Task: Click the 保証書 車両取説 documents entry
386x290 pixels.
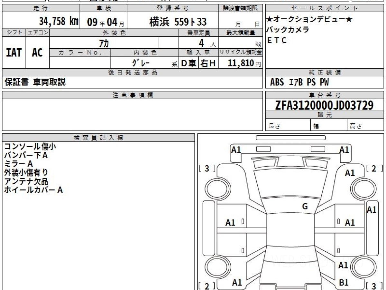Action: pos(35,82)
